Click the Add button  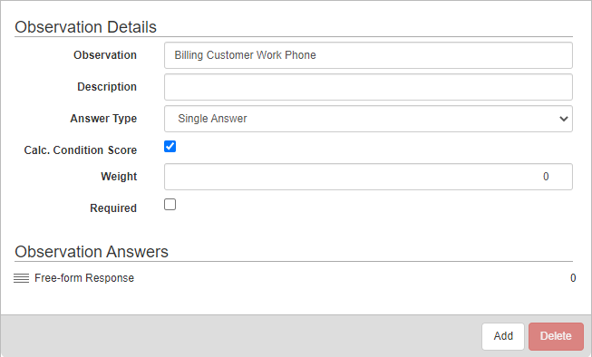503,336
